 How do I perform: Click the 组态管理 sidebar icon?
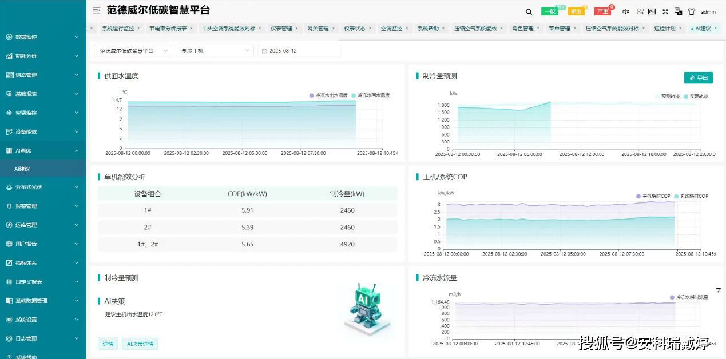pyautogui.click(x=9, y=75)
